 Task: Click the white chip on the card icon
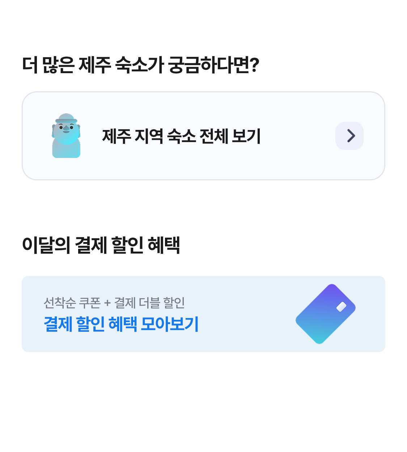coord(341,307)
